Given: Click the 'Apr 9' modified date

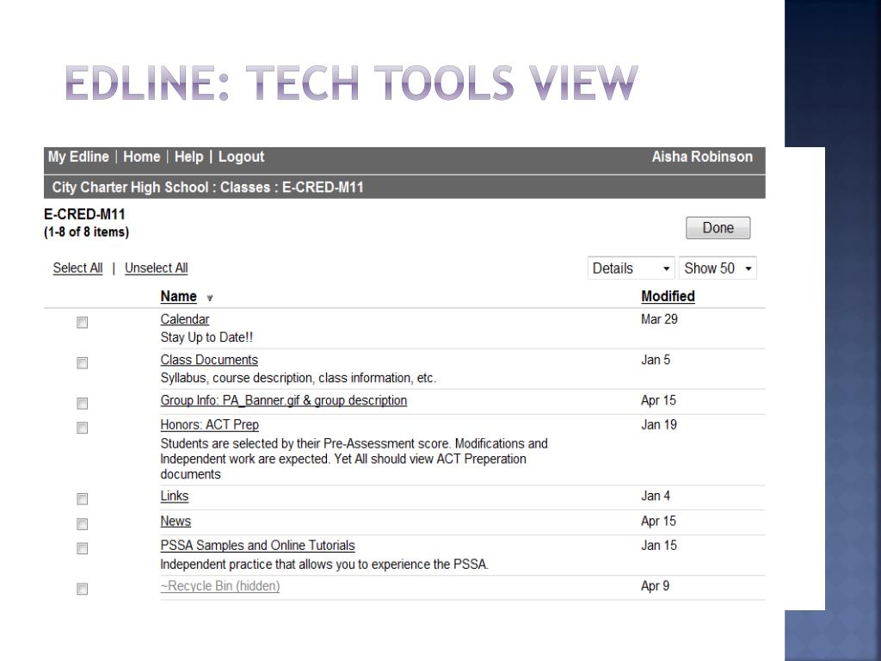Looking at the screenshot, I should pyautogui.click(x=655, y=585).
